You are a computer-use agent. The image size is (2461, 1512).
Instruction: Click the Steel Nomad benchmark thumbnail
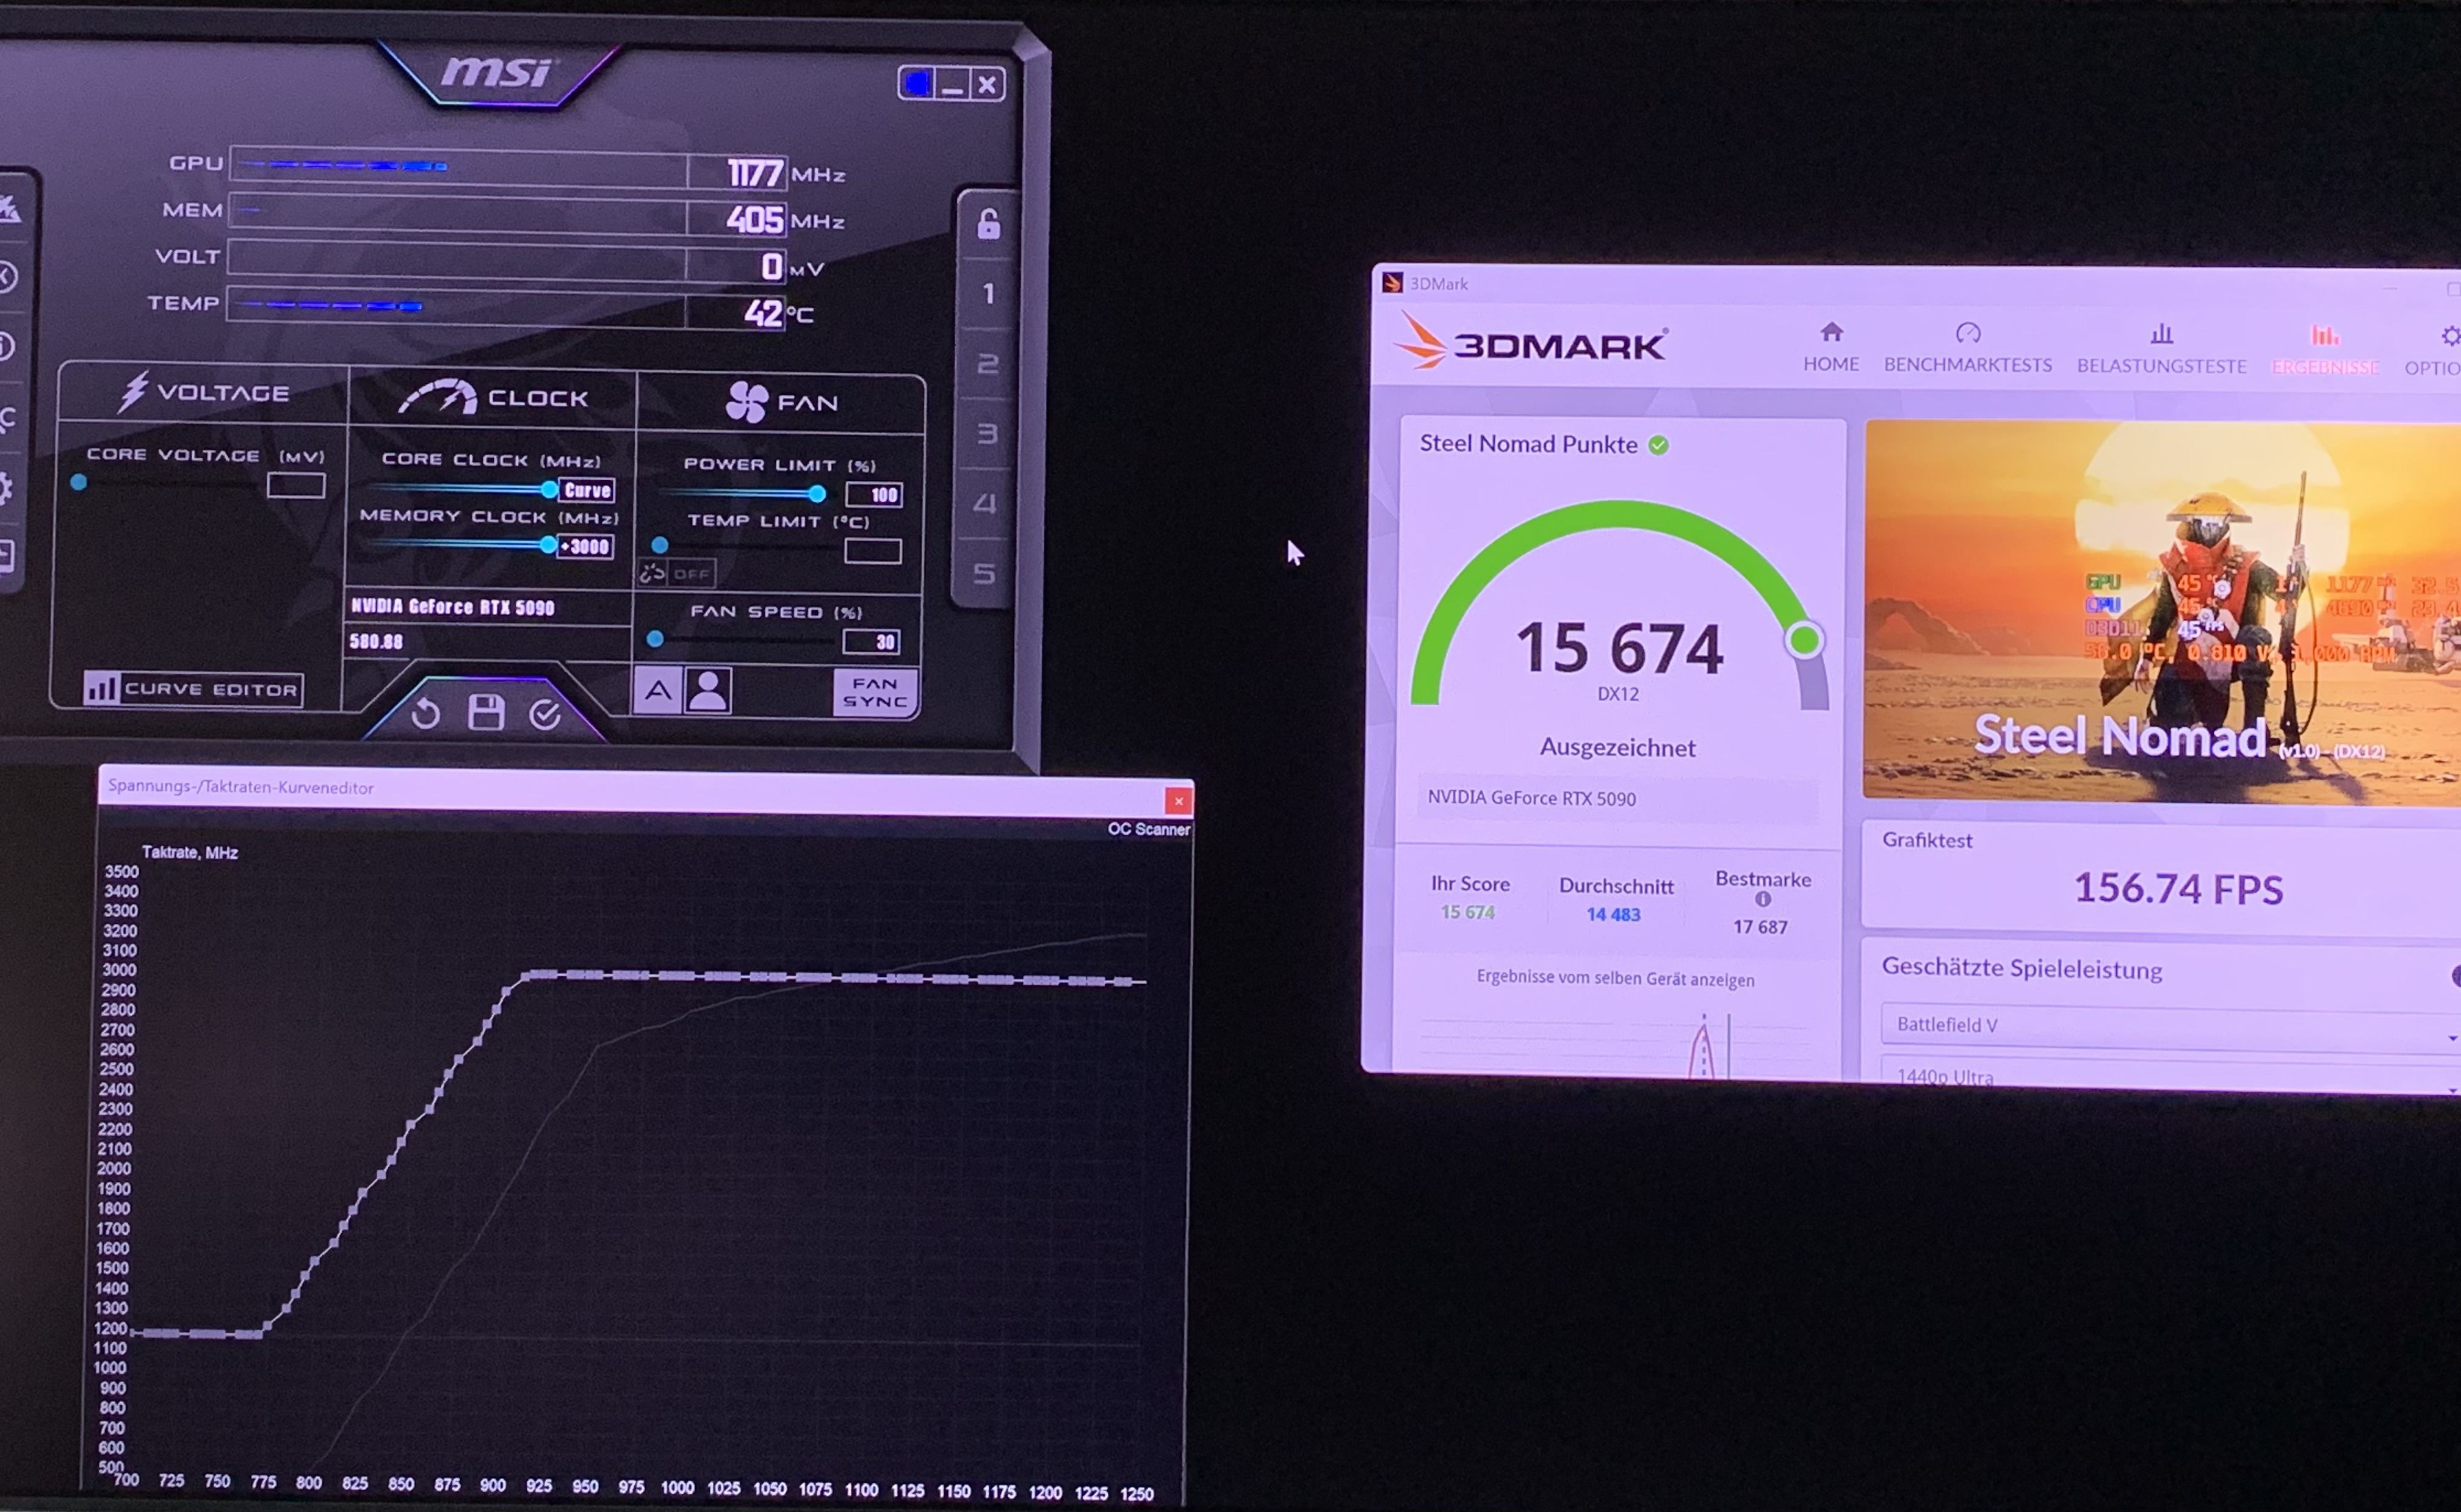pos(2161,612)
